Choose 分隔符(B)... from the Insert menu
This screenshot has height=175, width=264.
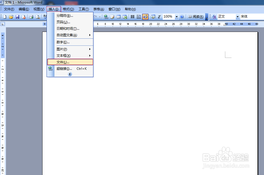coord(70,16)
